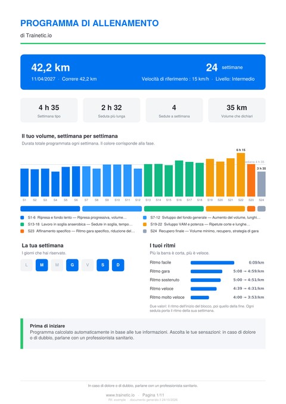This screenshot has width=286, height=404.
Task: Toggle the D day button
Action: click(118, 265)
